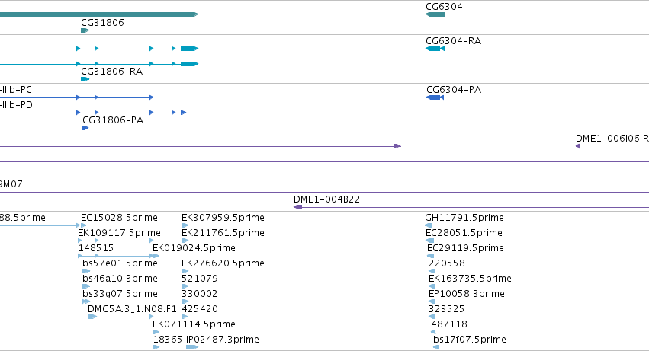This screenshot has width=649, height=351.
Task: Select the DME1-006I06 arrowhead marker
Action: [x=577, y=146]
